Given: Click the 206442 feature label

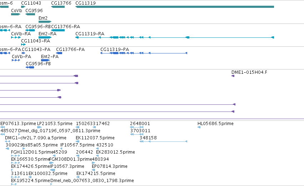Looking at the screenshot, I should (85, 152).
